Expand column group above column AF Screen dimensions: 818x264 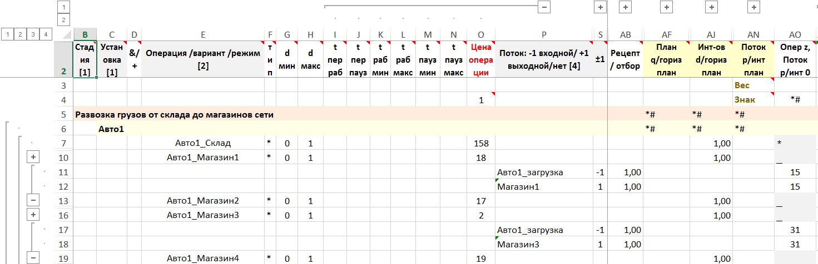[x=666, y=7]
